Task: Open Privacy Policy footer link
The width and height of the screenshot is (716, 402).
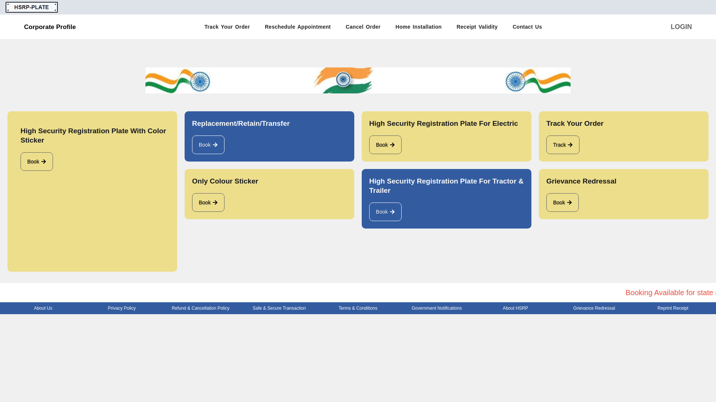Action: [122, 308]
